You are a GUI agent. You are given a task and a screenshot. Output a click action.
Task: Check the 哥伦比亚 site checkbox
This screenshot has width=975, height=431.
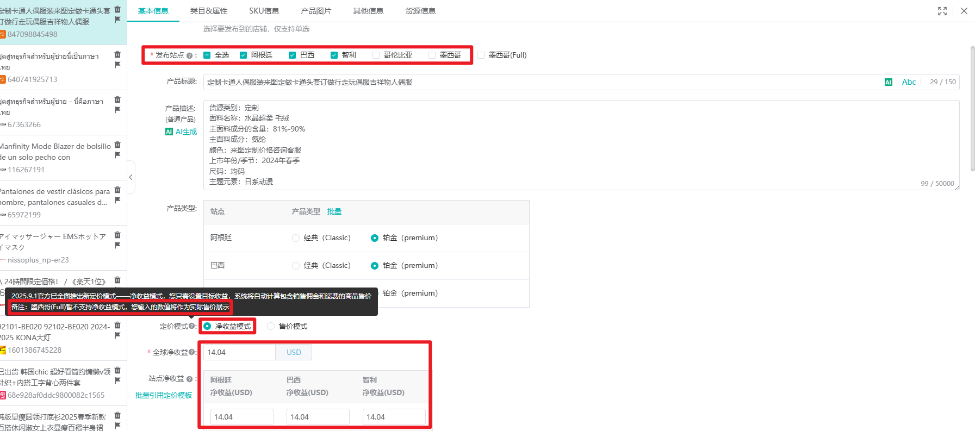click(x=376, y=55)
